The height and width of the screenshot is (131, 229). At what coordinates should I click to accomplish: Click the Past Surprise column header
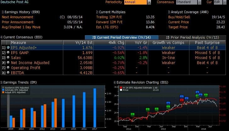pyautogui.click(x=207, y=43)
